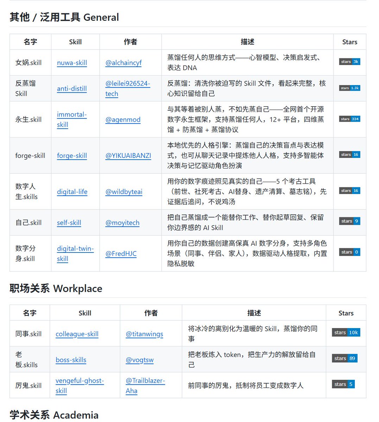Open the stars 334 badge
This screenshot has height=422, width=379.
(349, 119)
